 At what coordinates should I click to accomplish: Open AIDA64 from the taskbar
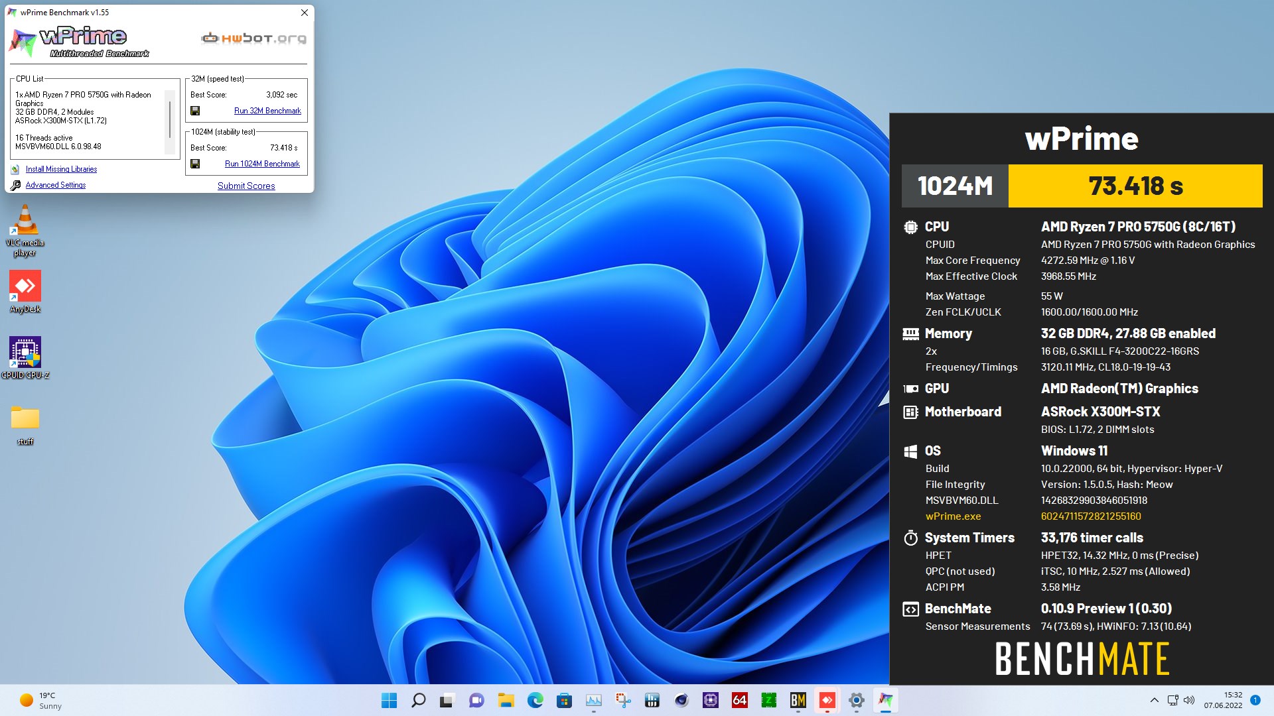pos(739,700)
